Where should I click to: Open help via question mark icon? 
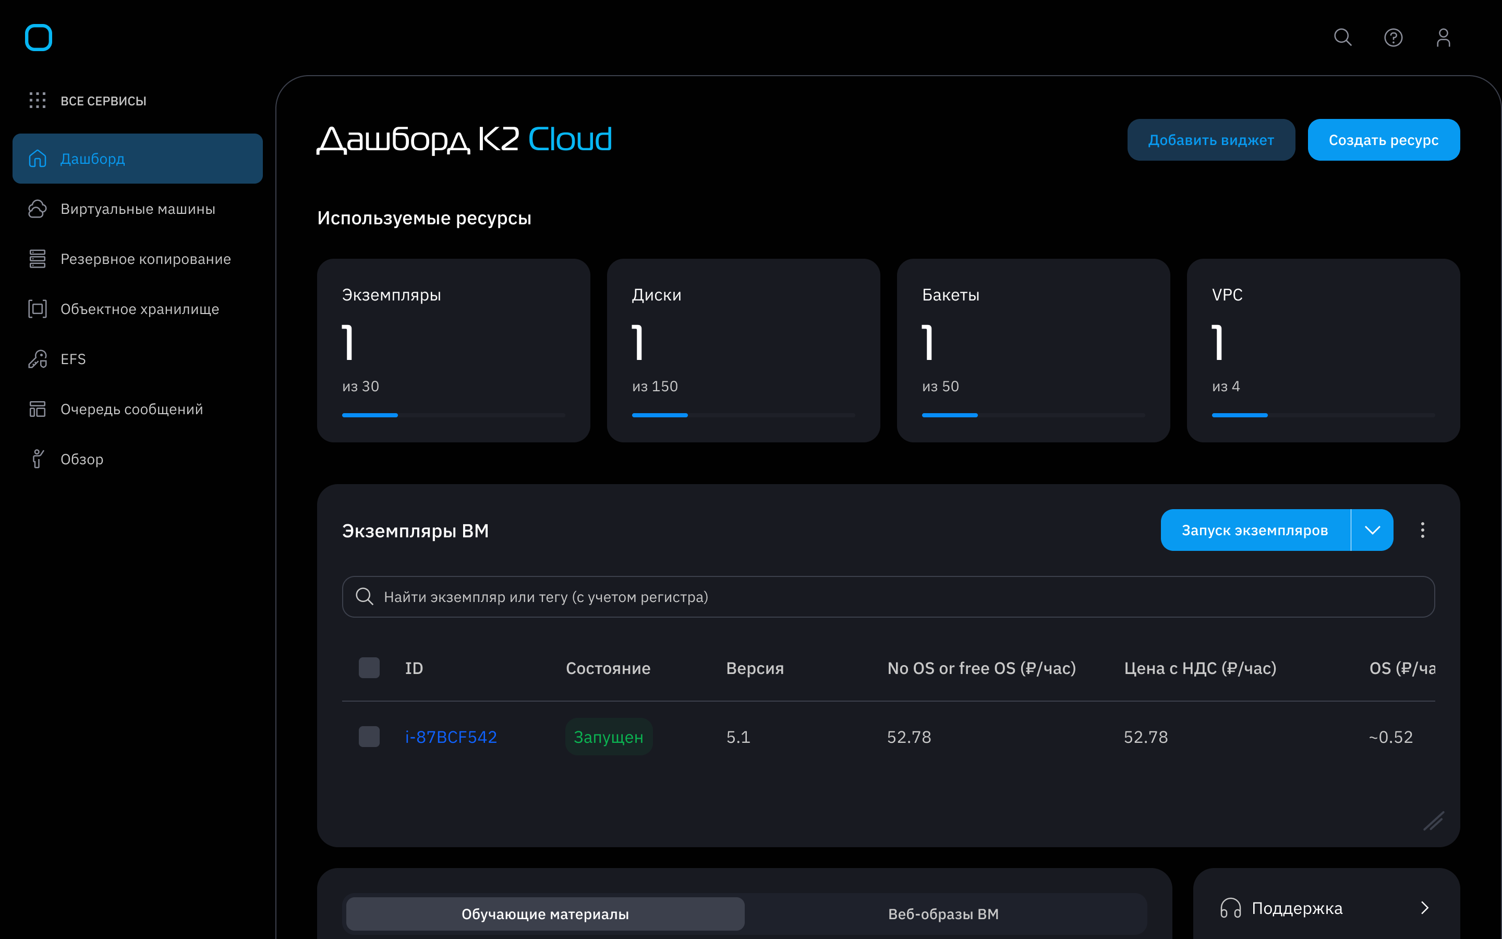click(1394, 38)
